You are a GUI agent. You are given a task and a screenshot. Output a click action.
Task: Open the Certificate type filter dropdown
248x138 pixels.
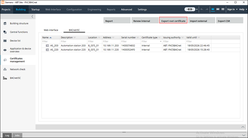pyautogui.click(x=160, y=42)
